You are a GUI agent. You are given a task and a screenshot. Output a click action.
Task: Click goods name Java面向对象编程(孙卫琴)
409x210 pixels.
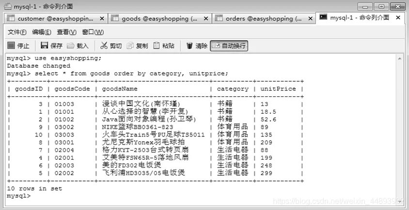point(149,120)
